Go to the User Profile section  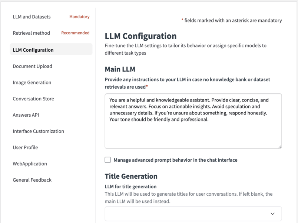(x=25, y=147)
